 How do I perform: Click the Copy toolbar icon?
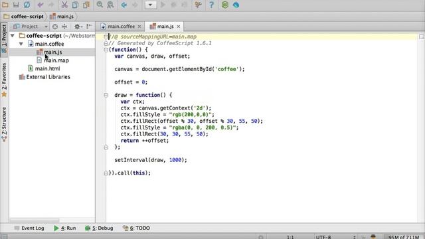[75, 5]
